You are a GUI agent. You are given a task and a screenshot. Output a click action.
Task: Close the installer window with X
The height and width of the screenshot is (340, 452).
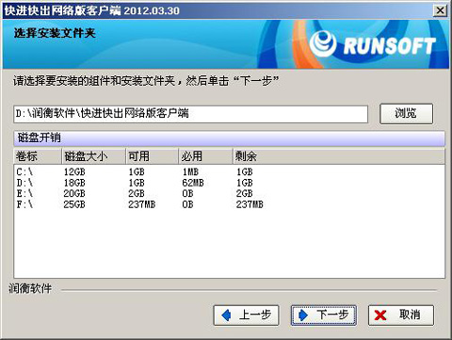[440, 10]
